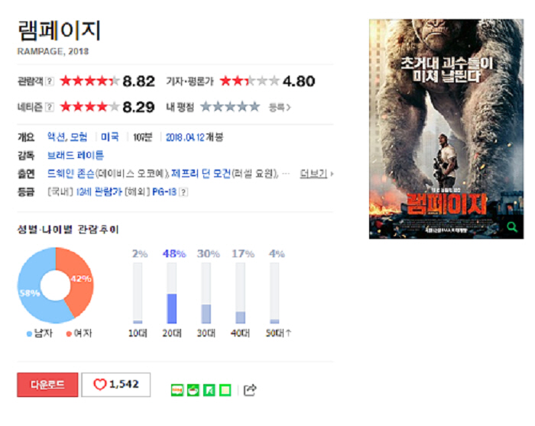Click the green memo square icon
This screenshot has height=426, width=535.
coord(225,390)
